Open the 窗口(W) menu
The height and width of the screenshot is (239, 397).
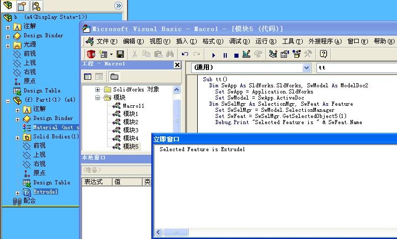(357, 41)
